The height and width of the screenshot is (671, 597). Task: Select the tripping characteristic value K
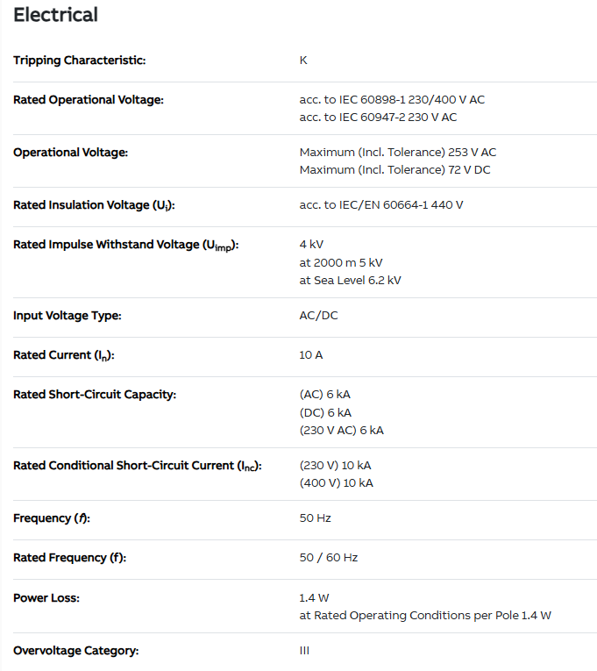point(303,61)
